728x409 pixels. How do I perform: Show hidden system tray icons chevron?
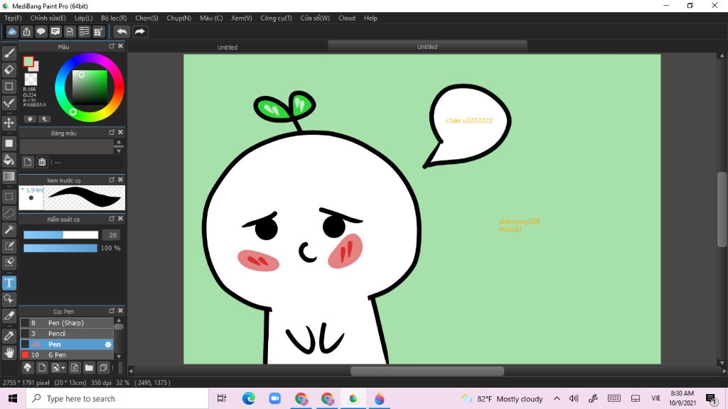coord(557,398)
